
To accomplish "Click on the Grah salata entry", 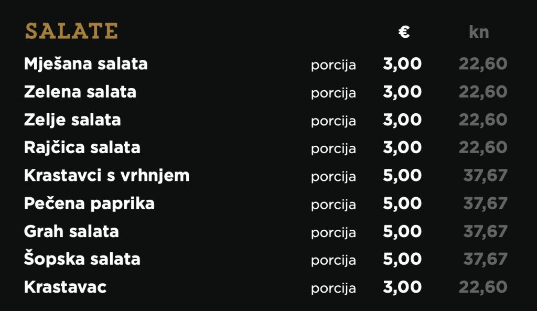I will [x=71, y=231].
